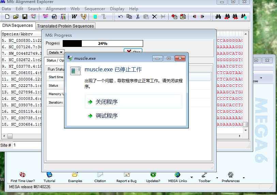
Task: Find next match with binoculars right-arrow icon
Action: coord(235,17)
